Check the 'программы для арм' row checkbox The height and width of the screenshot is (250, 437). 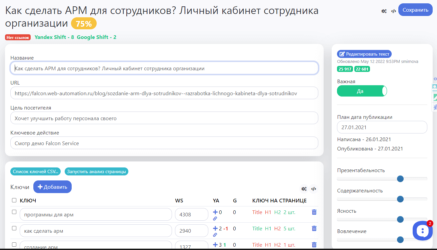point(14,212)
